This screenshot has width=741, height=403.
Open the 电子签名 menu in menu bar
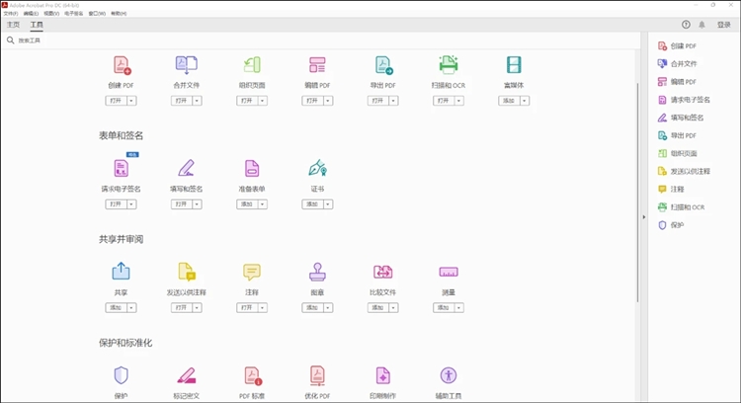coord(74,14)
